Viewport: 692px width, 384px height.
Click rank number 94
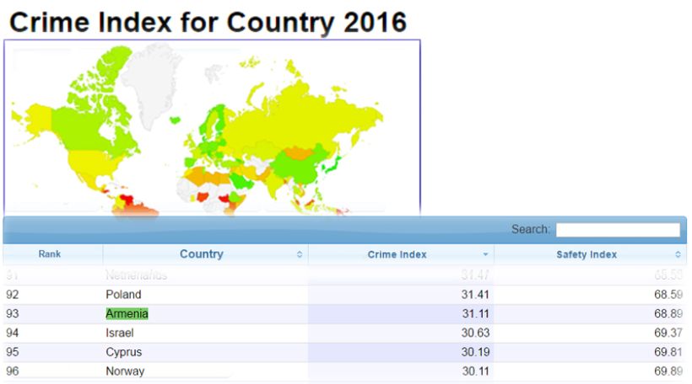13,333
